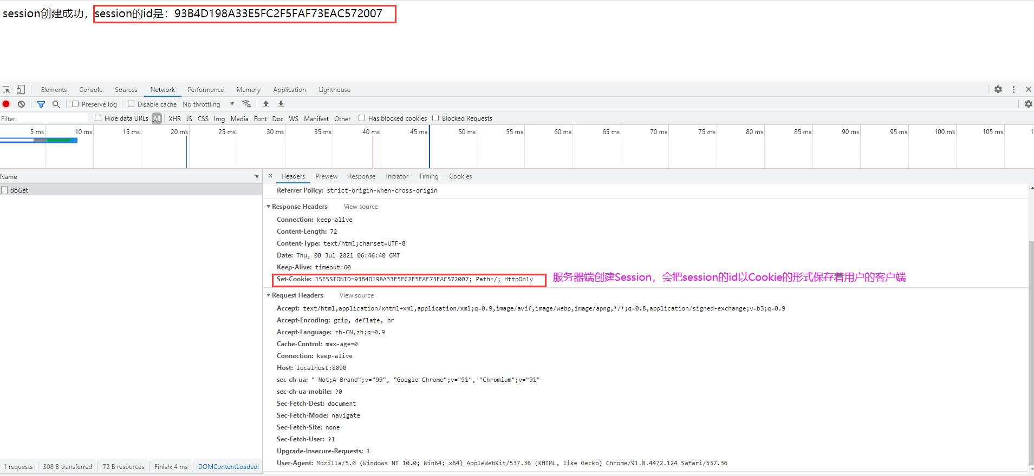The width and height of the screenshot is (1034, 476).
Task: Switch to the Sources tab
Action: pyautogui.click(x=126, y=90)
